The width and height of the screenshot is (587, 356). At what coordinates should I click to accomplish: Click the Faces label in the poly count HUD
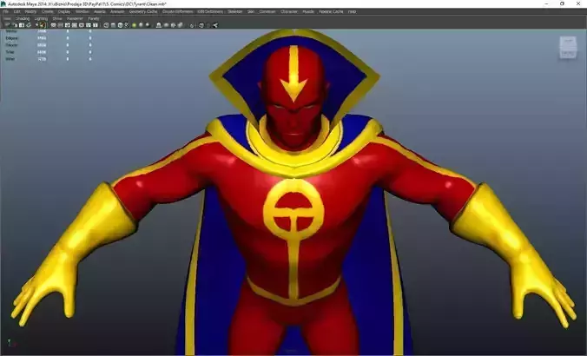(x=11, y=45)
